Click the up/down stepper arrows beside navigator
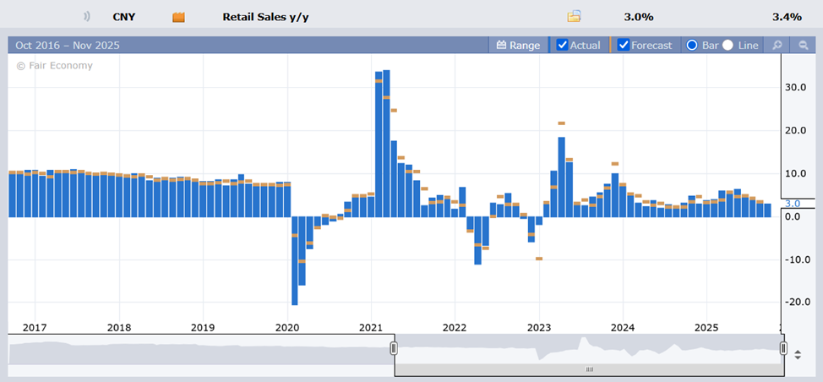This screenshot has width=823, height=382. tap(799, 354)
